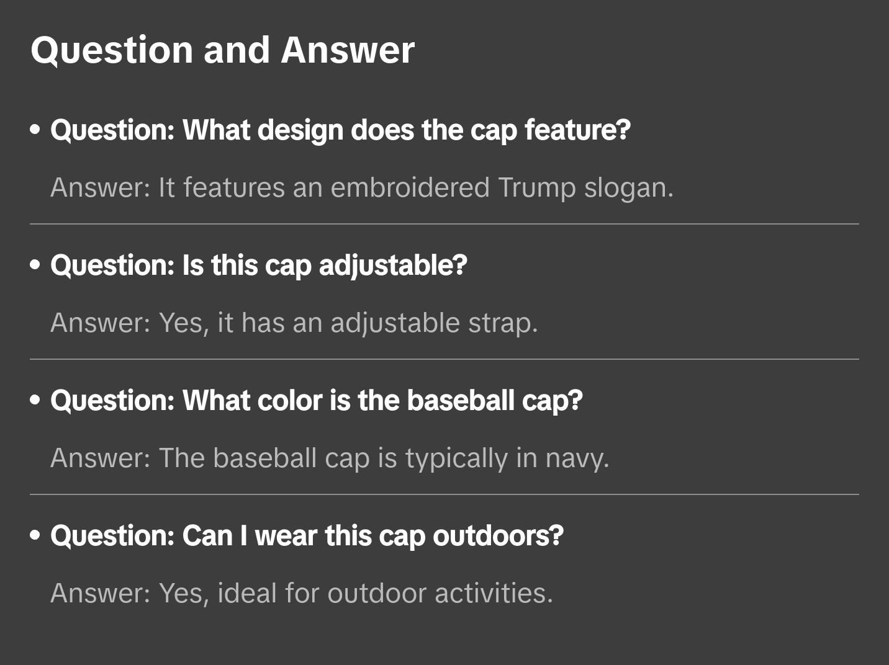Viewport: 889px width, 665px height.
Task: Click the bullet beside the cap color question
Action: (35, 401)
